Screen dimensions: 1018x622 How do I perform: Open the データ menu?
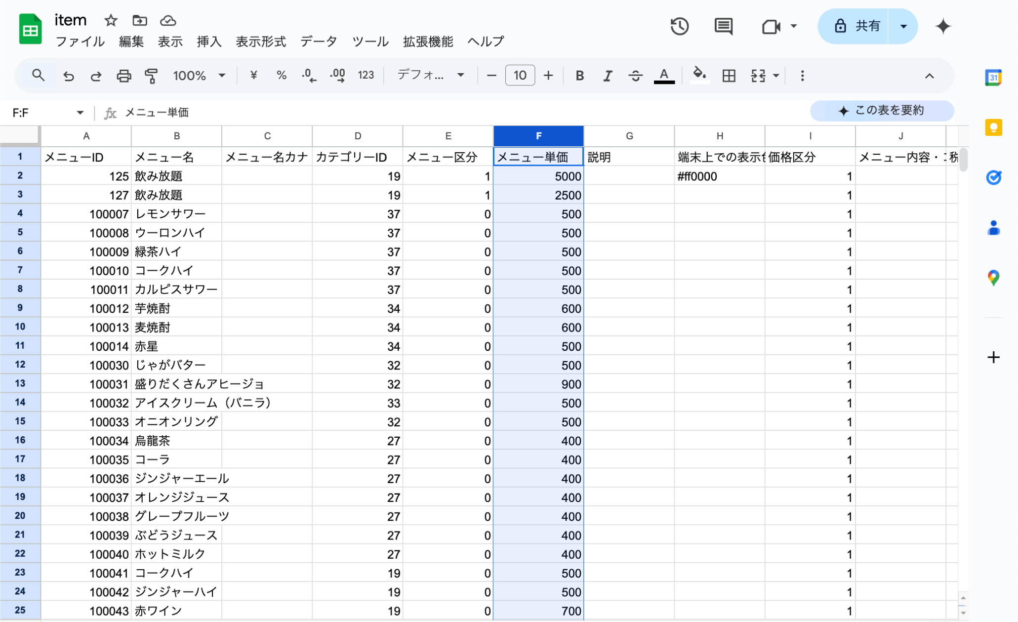[x=319, y=41]
